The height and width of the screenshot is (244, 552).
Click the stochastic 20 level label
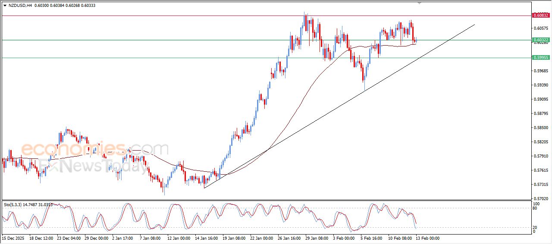point(536,227)
